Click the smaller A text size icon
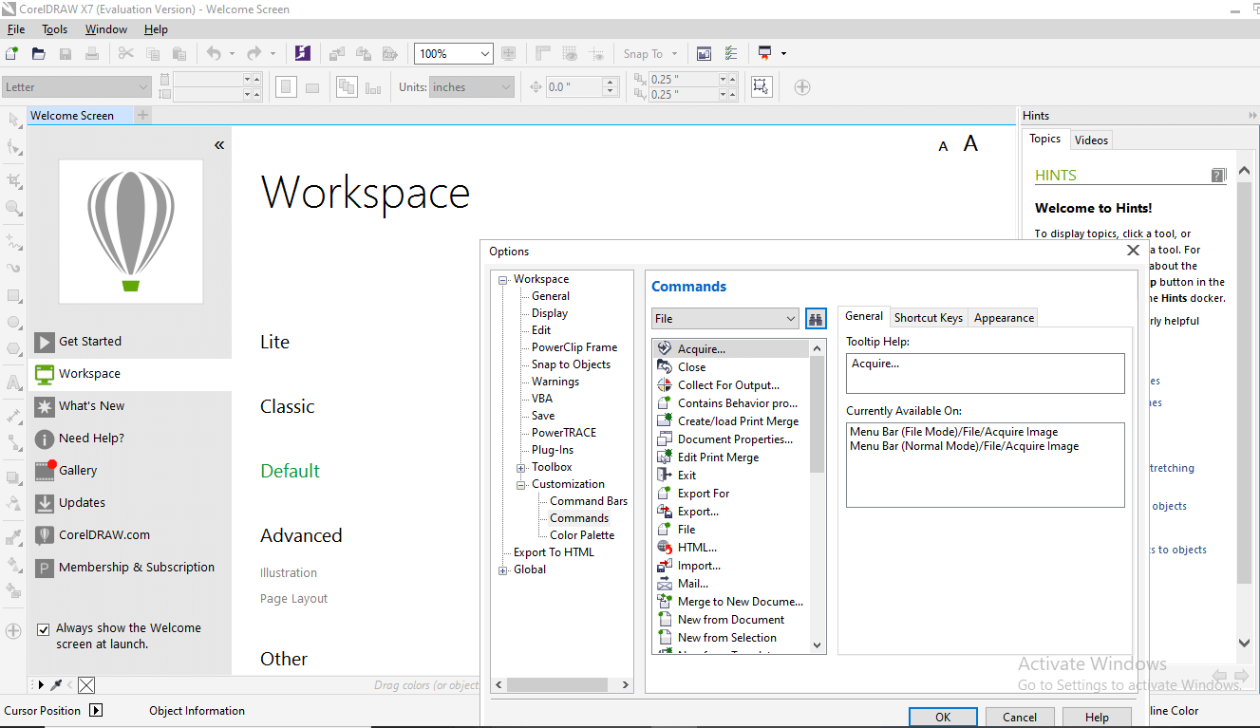 pyautogui.click(x=943, y=146)
